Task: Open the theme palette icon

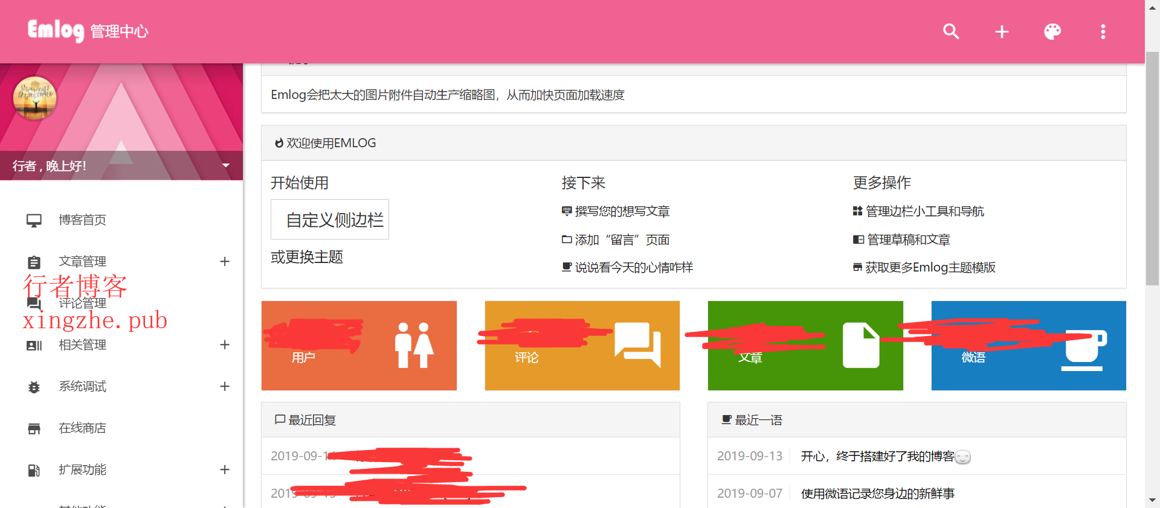Action: tap(1052, 31)
